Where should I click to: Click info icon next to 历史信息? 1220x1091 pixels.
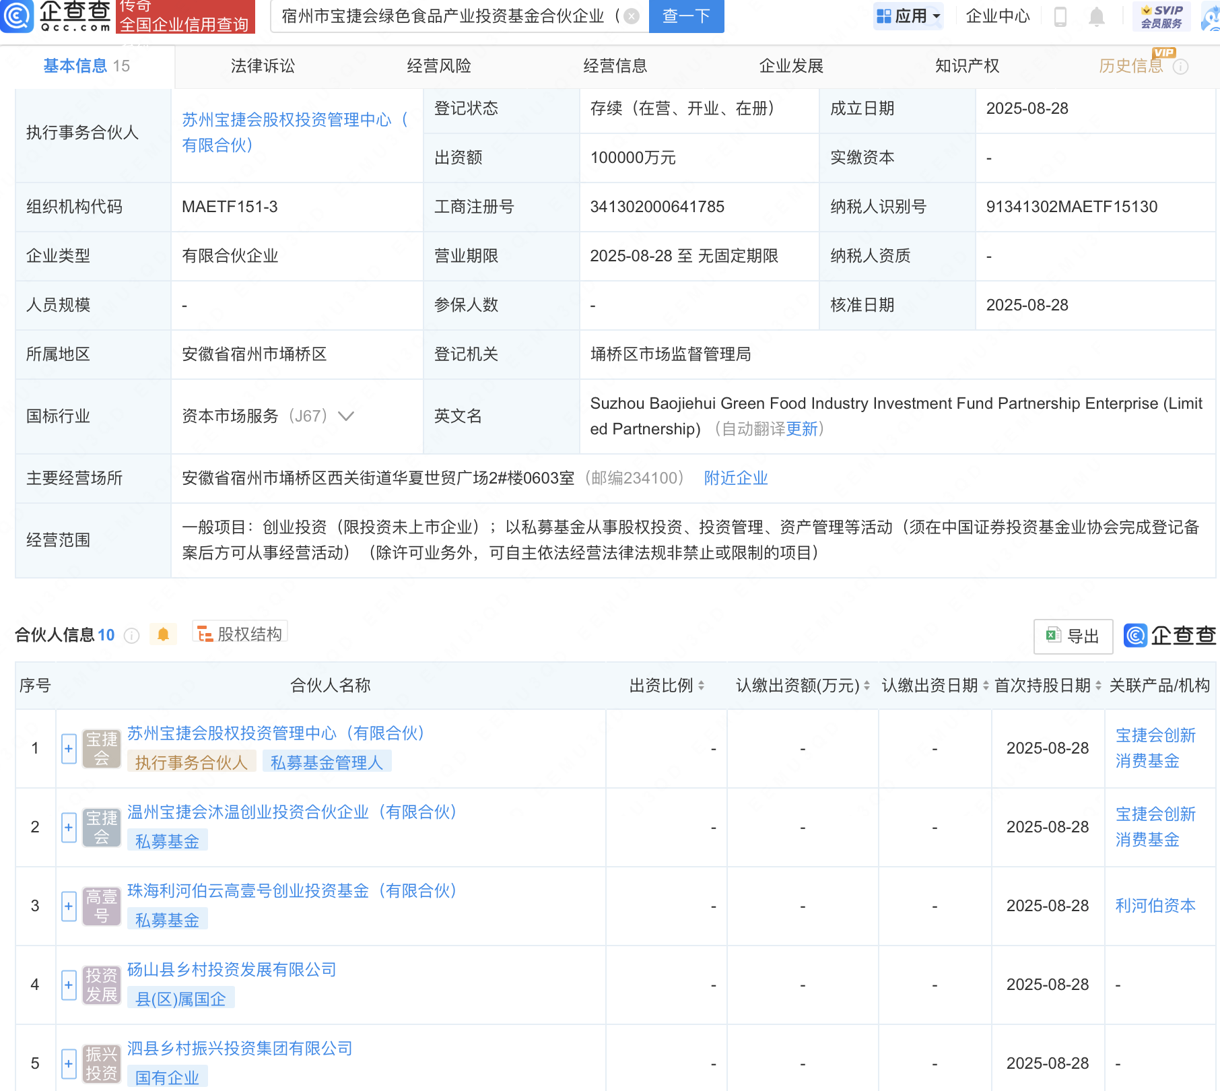coord(1180,67)
